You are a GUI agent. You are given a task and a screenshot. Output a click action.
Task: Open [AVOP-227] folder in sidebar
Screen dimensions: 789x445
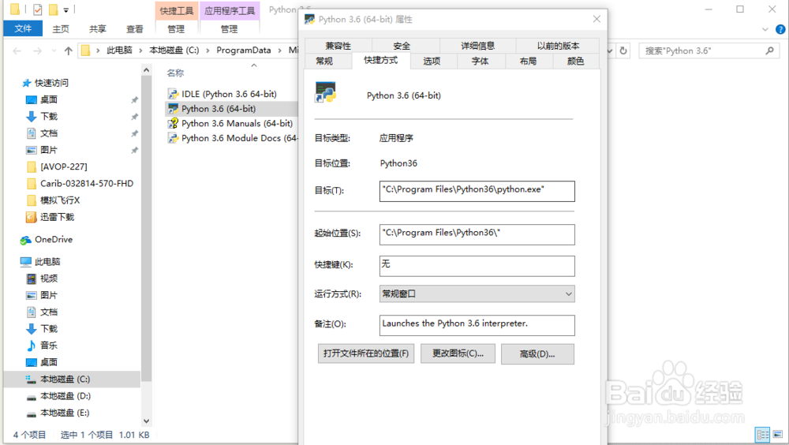tap(63, 166)
